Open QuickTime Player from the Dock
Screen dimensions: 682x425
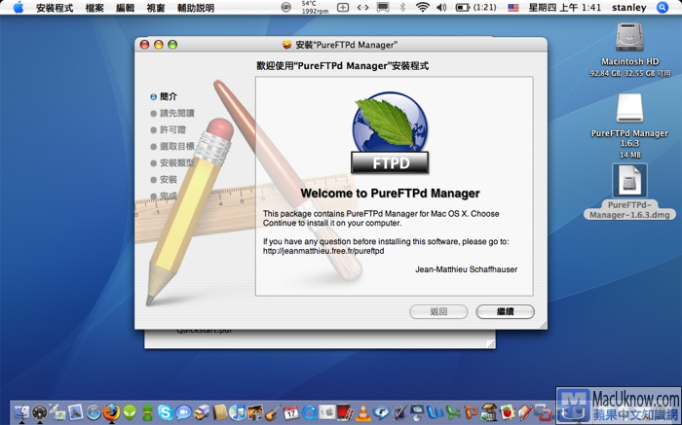[309, 412]
